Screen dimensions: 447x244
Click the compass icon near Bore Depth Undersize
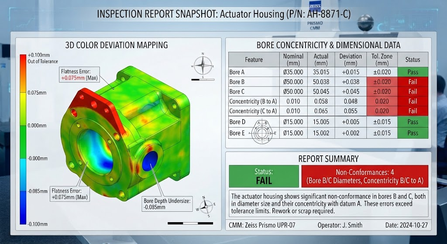206,206
